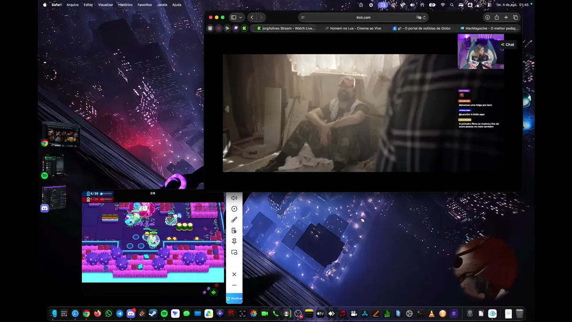Viewport: 572px width, 322px height.
Task: Click the Atualizar button
Action: [x=234, y=298]
